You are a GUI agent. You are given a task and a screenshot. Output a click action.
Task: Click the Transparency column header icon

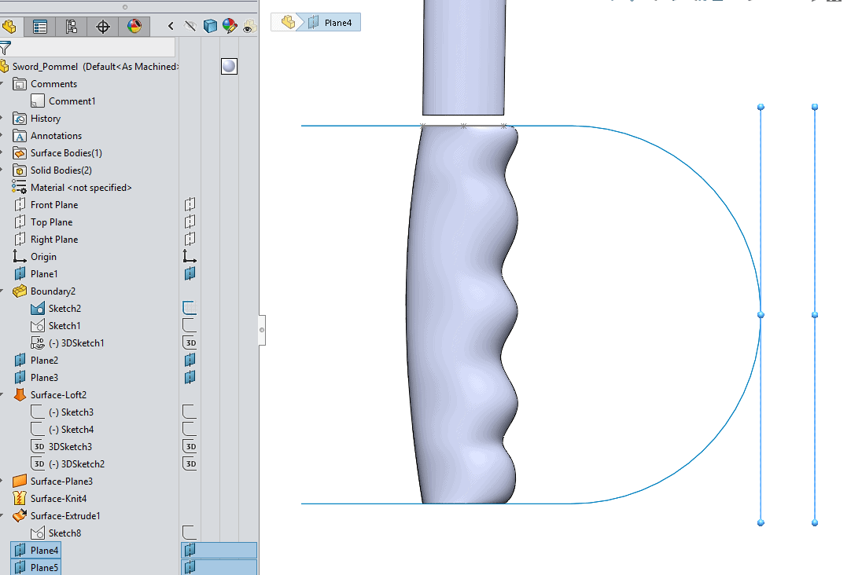(x=249, y=27)
